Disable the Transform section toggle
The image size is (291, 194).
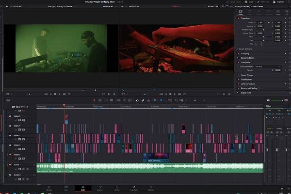pyautogui.click(x=239, y=18)
